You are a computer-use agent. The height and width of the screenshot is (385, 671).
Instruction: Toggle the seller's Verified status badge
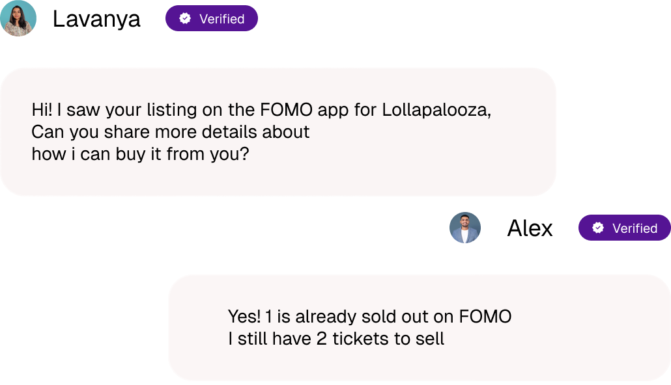624,228
